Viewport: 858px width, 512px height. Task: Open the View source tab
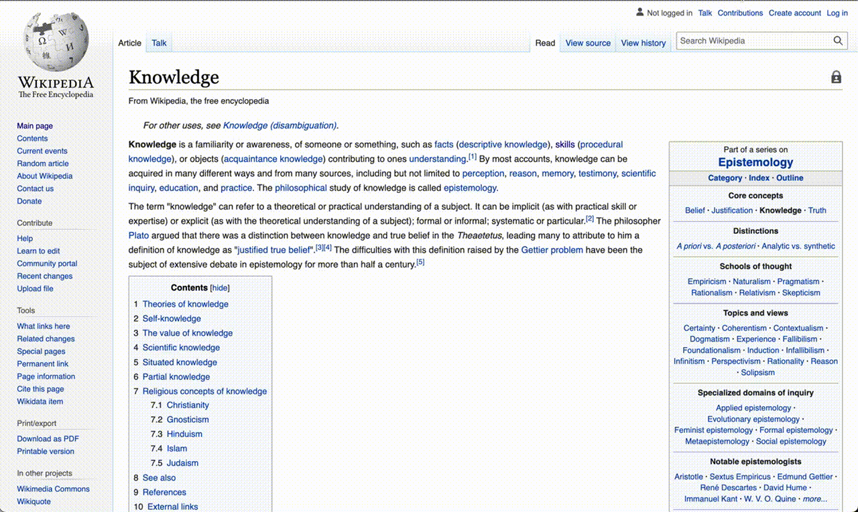(588, 43)
